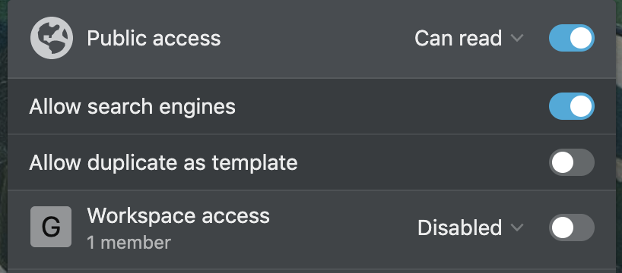Click the G workspace avatar icon

51,227
